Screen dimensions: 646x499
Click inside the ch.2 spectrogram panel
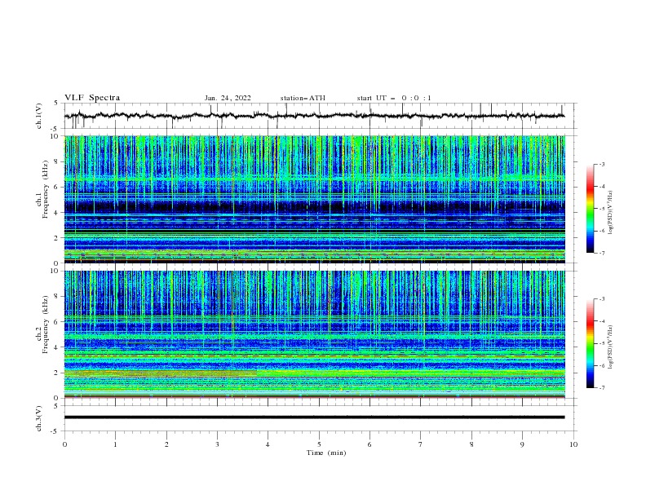click(x=314, y=334)
